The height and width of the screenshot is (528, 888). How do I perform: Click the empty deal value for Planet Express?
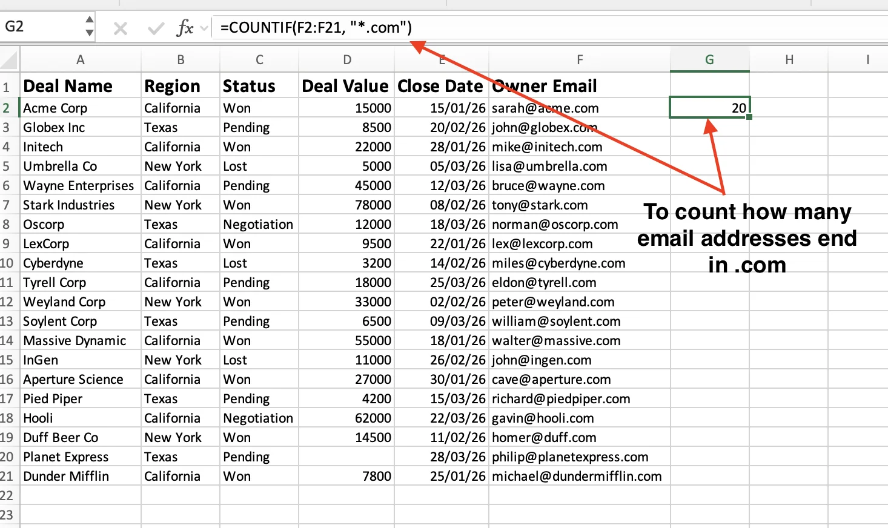pos(346,457)
